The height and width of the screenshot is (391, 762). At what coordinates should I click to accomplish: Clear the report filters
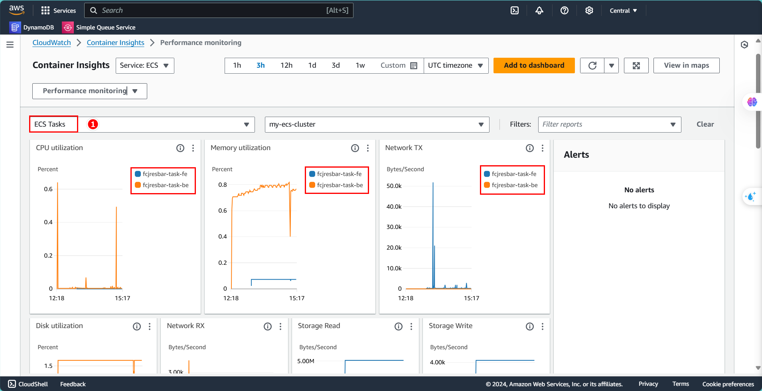click(x=705, y=124)
